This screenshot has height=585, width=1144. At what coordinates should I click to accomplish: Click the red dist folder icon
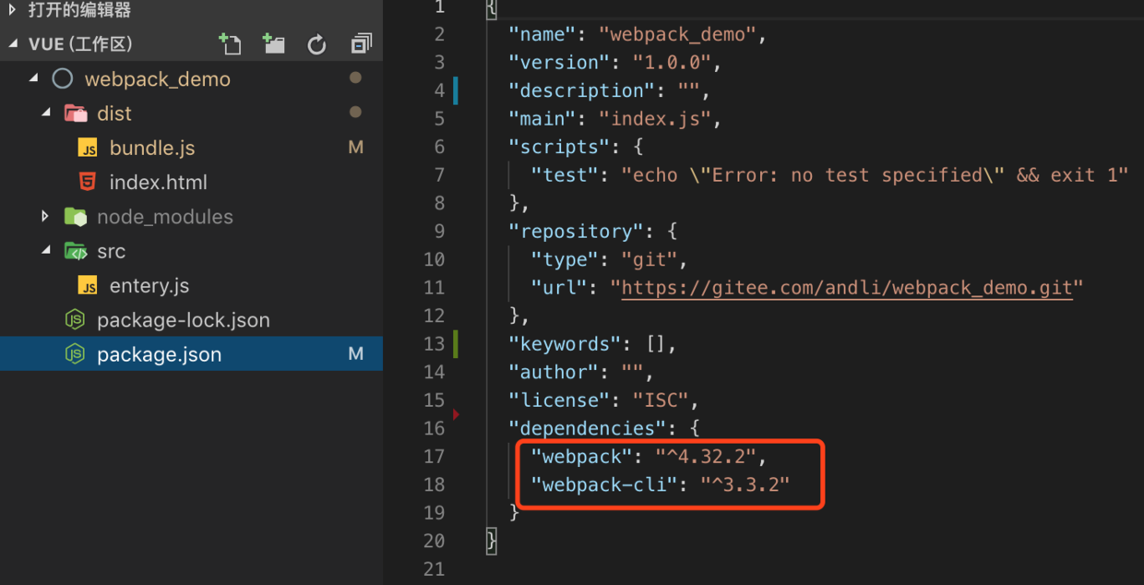(76, 113)
